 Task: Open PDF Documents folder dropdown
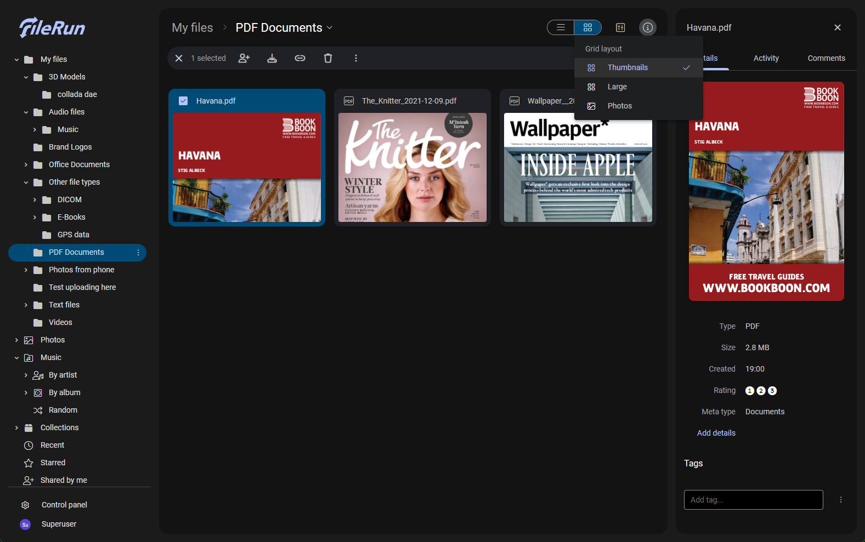click(x=330, y=28)
